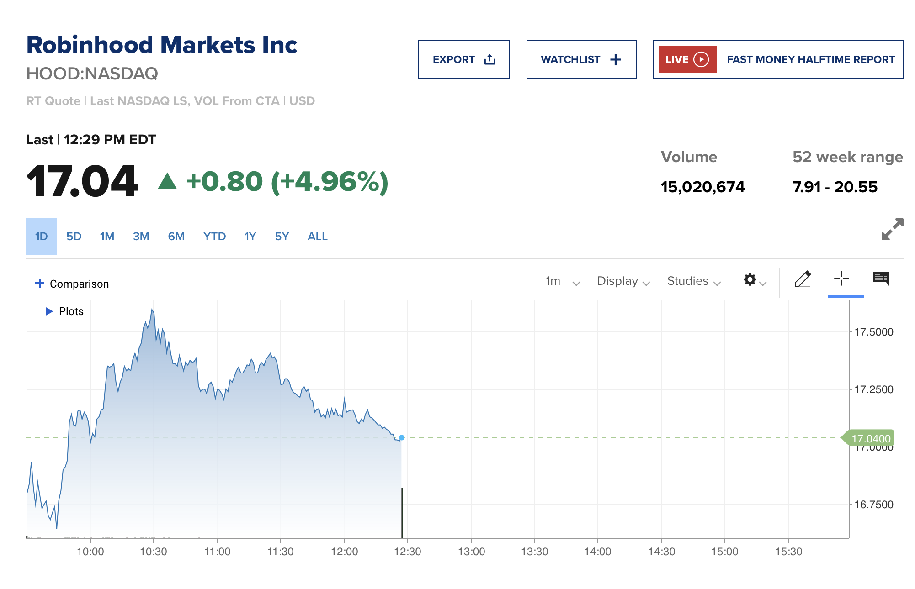915x589 pixels.
Task: Open Fast Money Halftime Report link
Action: (810, 59)
